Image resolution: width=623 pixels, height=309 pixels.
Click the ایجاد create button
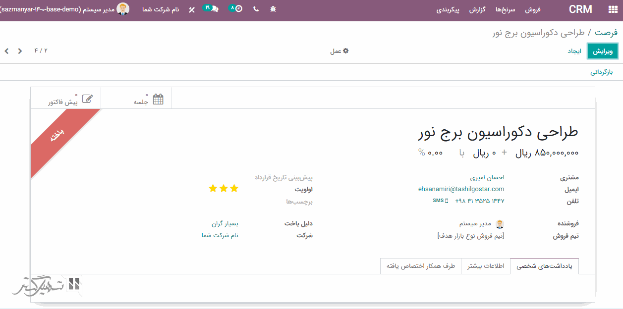(x=574, y=51)
